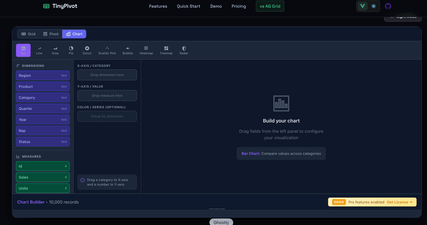This screenshot has width=427, height=225.
Task: Select the Sales measure field
Action: pyautogui.click(x=42, y=177)
